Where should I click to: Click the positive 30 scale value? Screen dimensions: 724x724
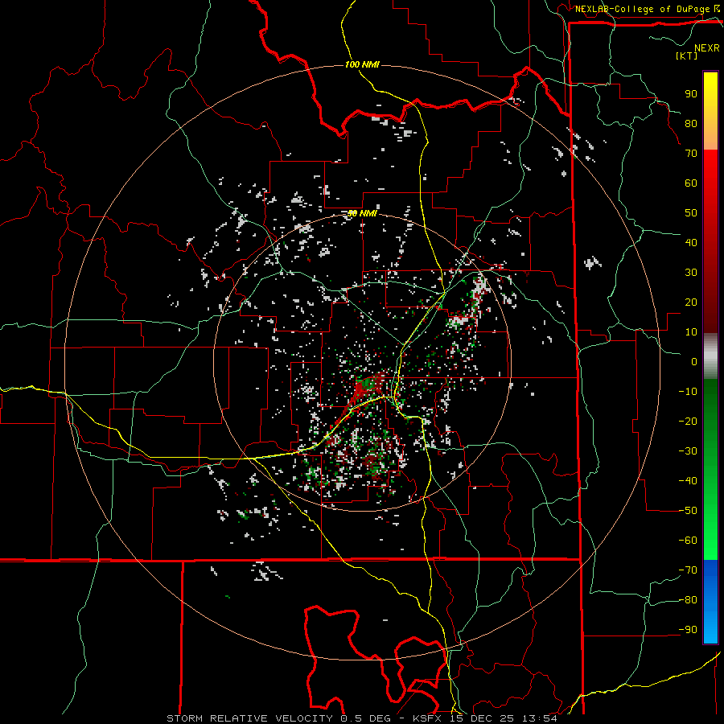(691, 273)
